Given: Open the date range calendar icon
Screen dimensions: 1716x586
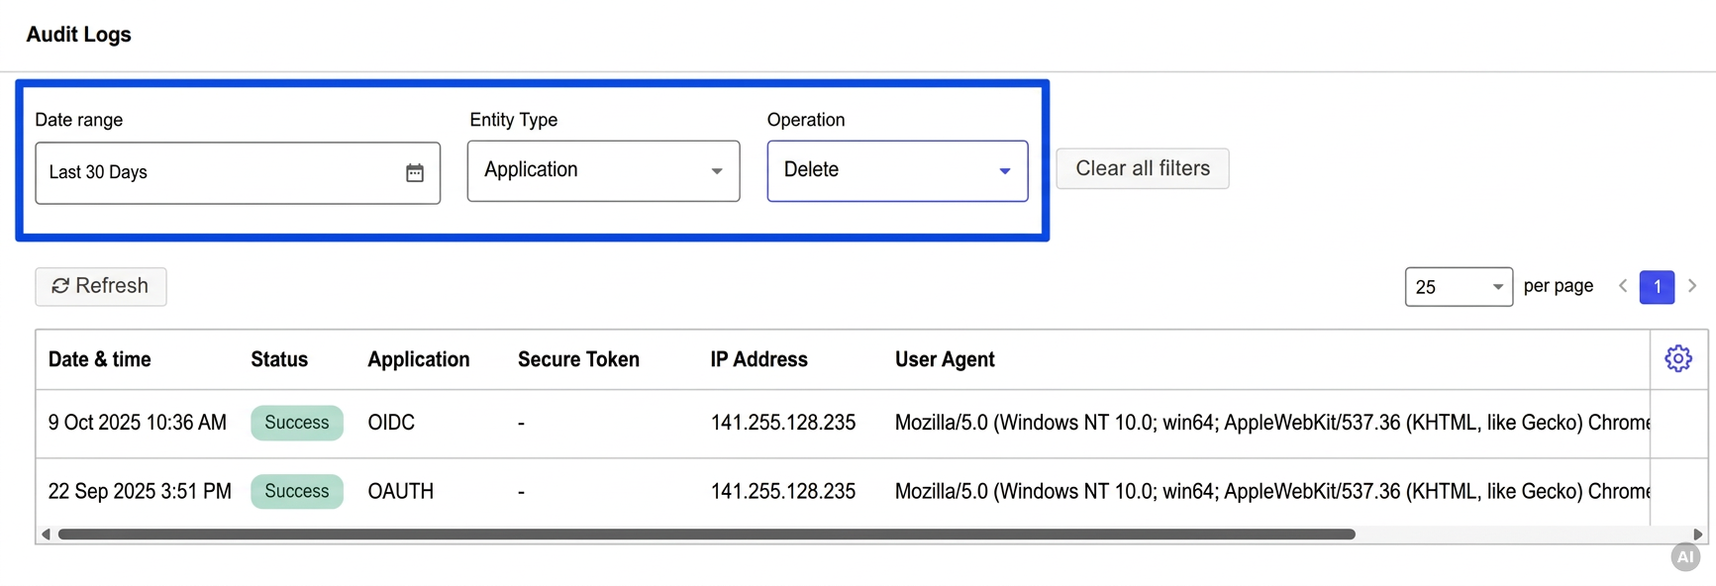Looking at the screenshot, I should [x=415, y=173].
